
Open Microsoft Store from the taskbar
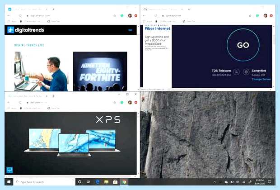pyautogui.click(x=115, y=182)
